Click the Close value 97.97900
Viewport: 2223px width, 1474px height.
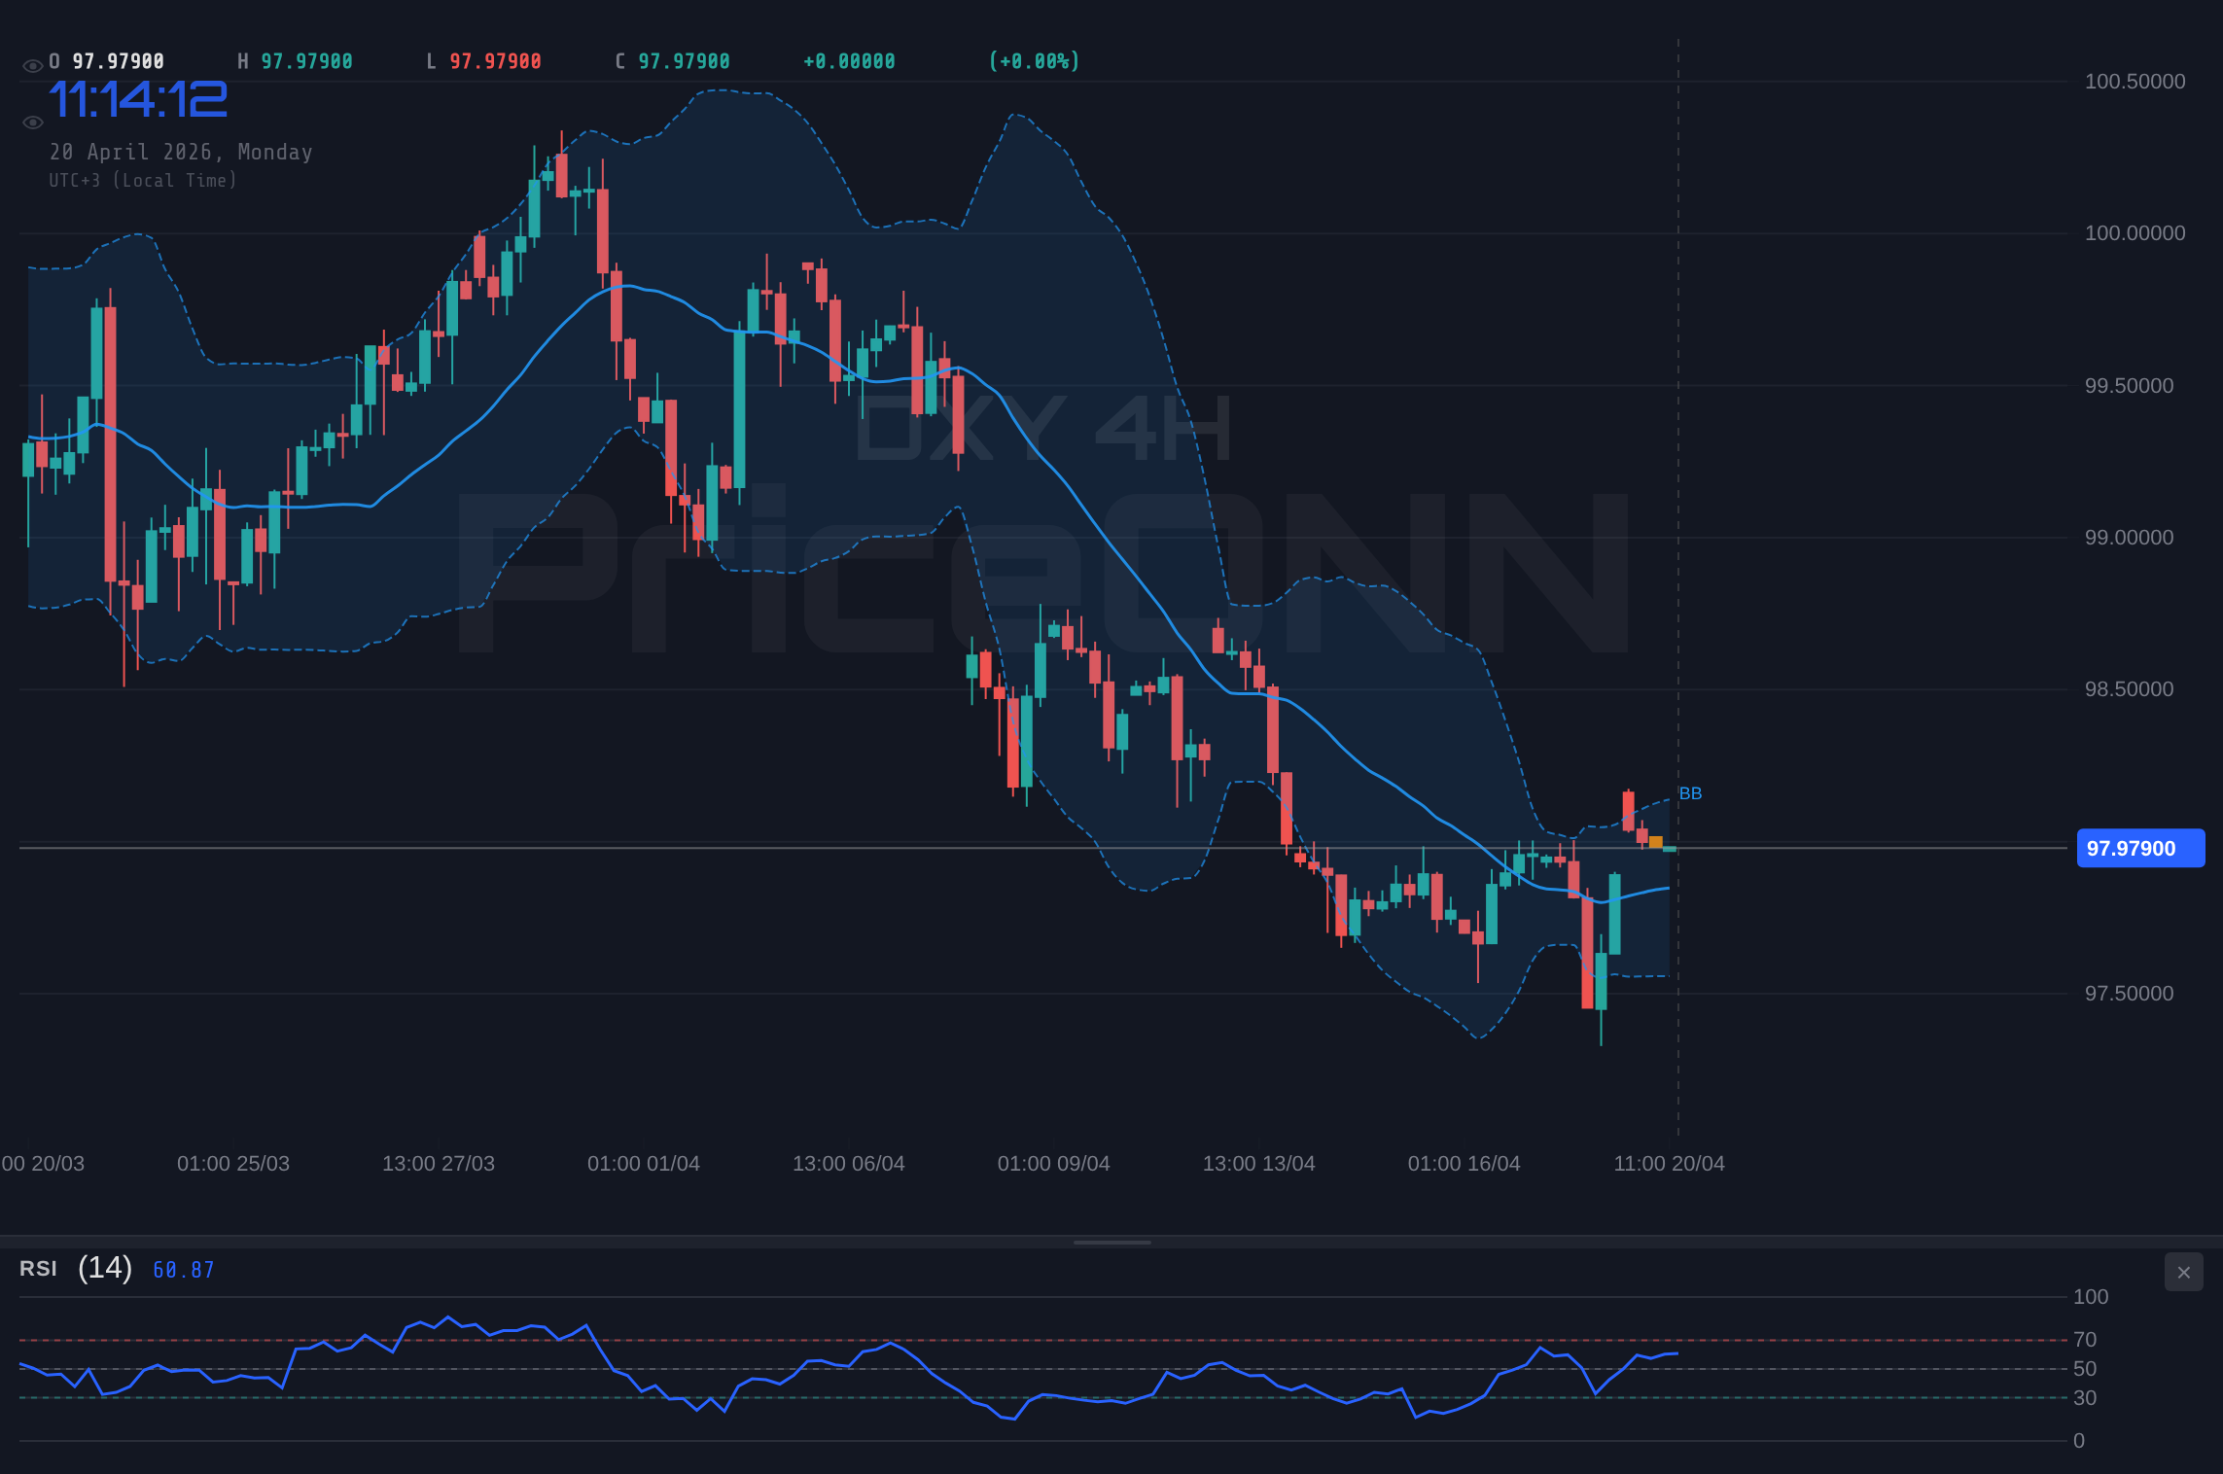point(684,61)
